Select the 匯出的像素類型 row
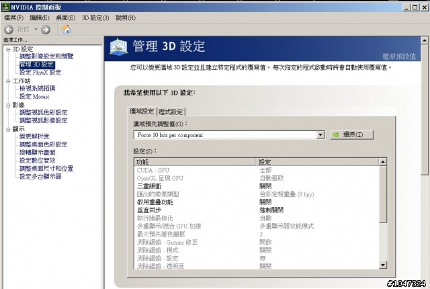This screenshot has height=289, width=430. (257, 194)
